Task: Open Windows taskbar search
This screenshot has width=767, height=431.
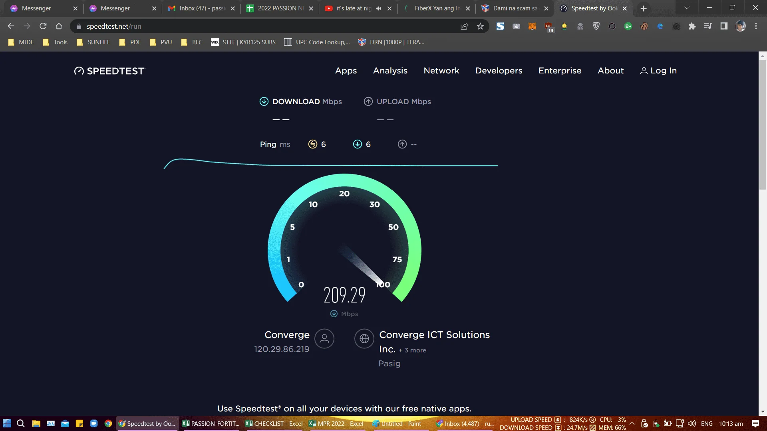Action: tap(21, 423)
